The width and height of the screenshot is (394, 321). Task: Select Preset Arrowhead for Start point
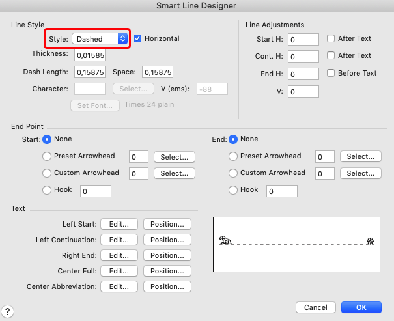point(47,156)
